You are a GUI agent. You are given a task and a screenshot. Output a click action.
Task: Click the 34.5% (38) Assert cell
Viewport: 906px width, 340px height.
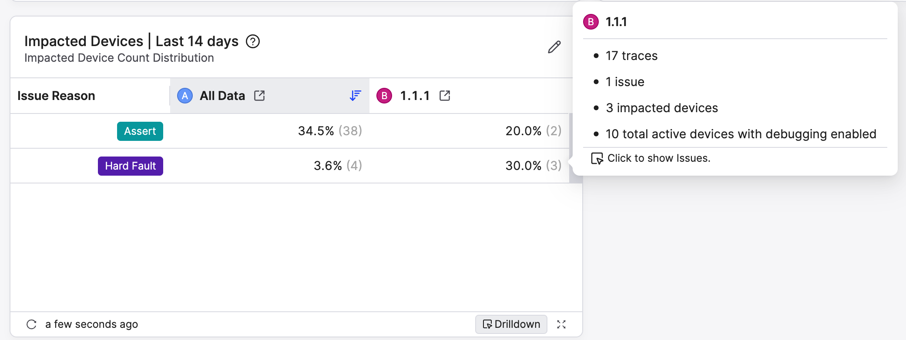330,131
